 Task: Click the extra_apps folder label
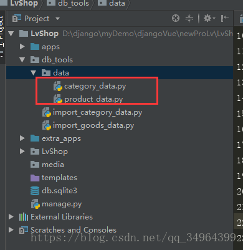pyautogui.click(x=61, y=138)
